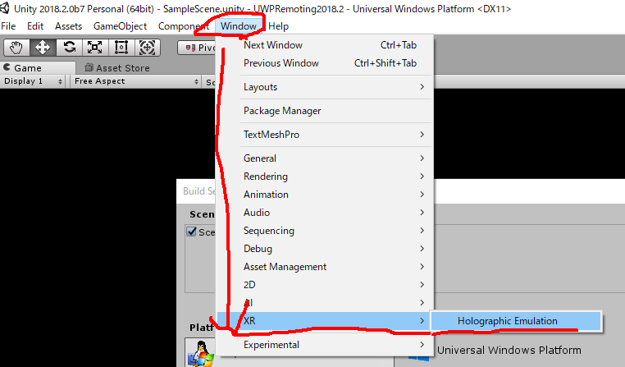Switch to the Game tab
Image resolution: width=625 pixels, height=367 pixels.
click(x=38, y=68)
